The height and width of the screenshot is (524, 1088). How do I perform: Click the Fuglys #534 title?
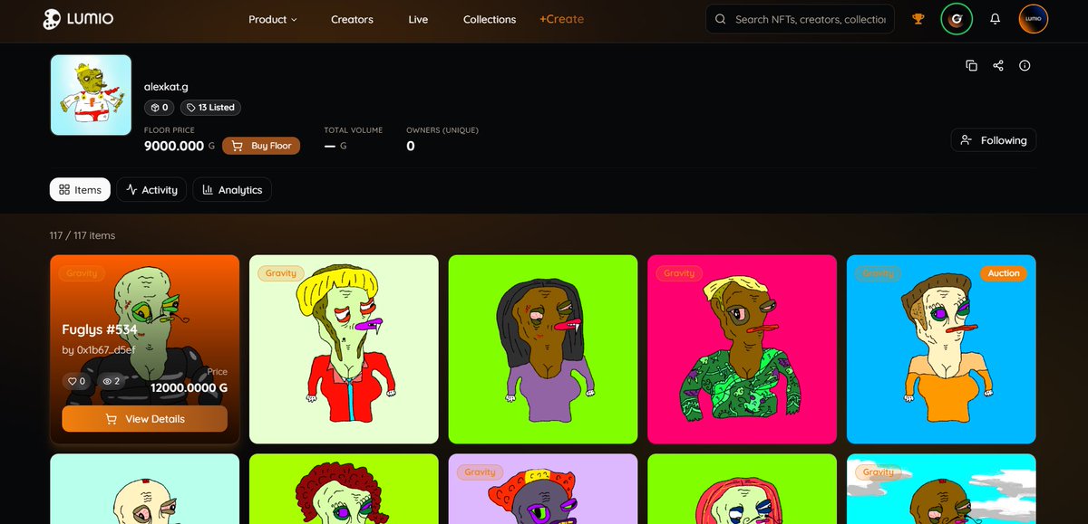pyautogui.click(x=100, y=329)
